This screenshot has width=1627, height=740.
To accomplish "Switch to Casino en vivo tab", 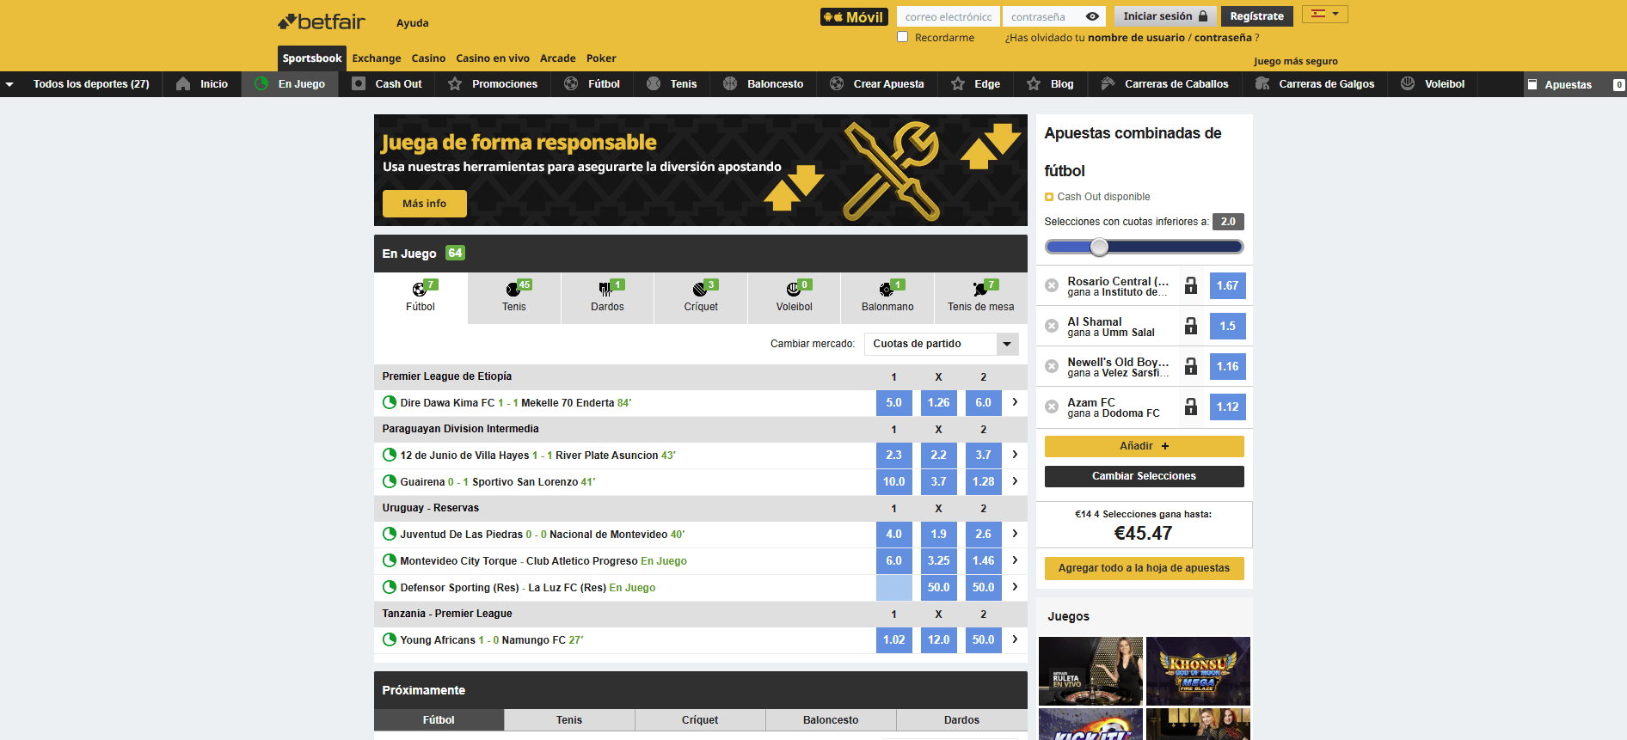I will [x=493, y=58].
